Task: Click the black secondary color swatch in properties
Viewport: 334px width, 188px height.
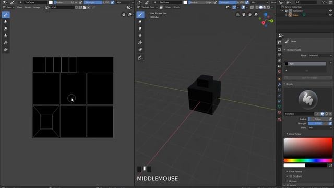Action: pyautogui.click(x=316, y=166)
